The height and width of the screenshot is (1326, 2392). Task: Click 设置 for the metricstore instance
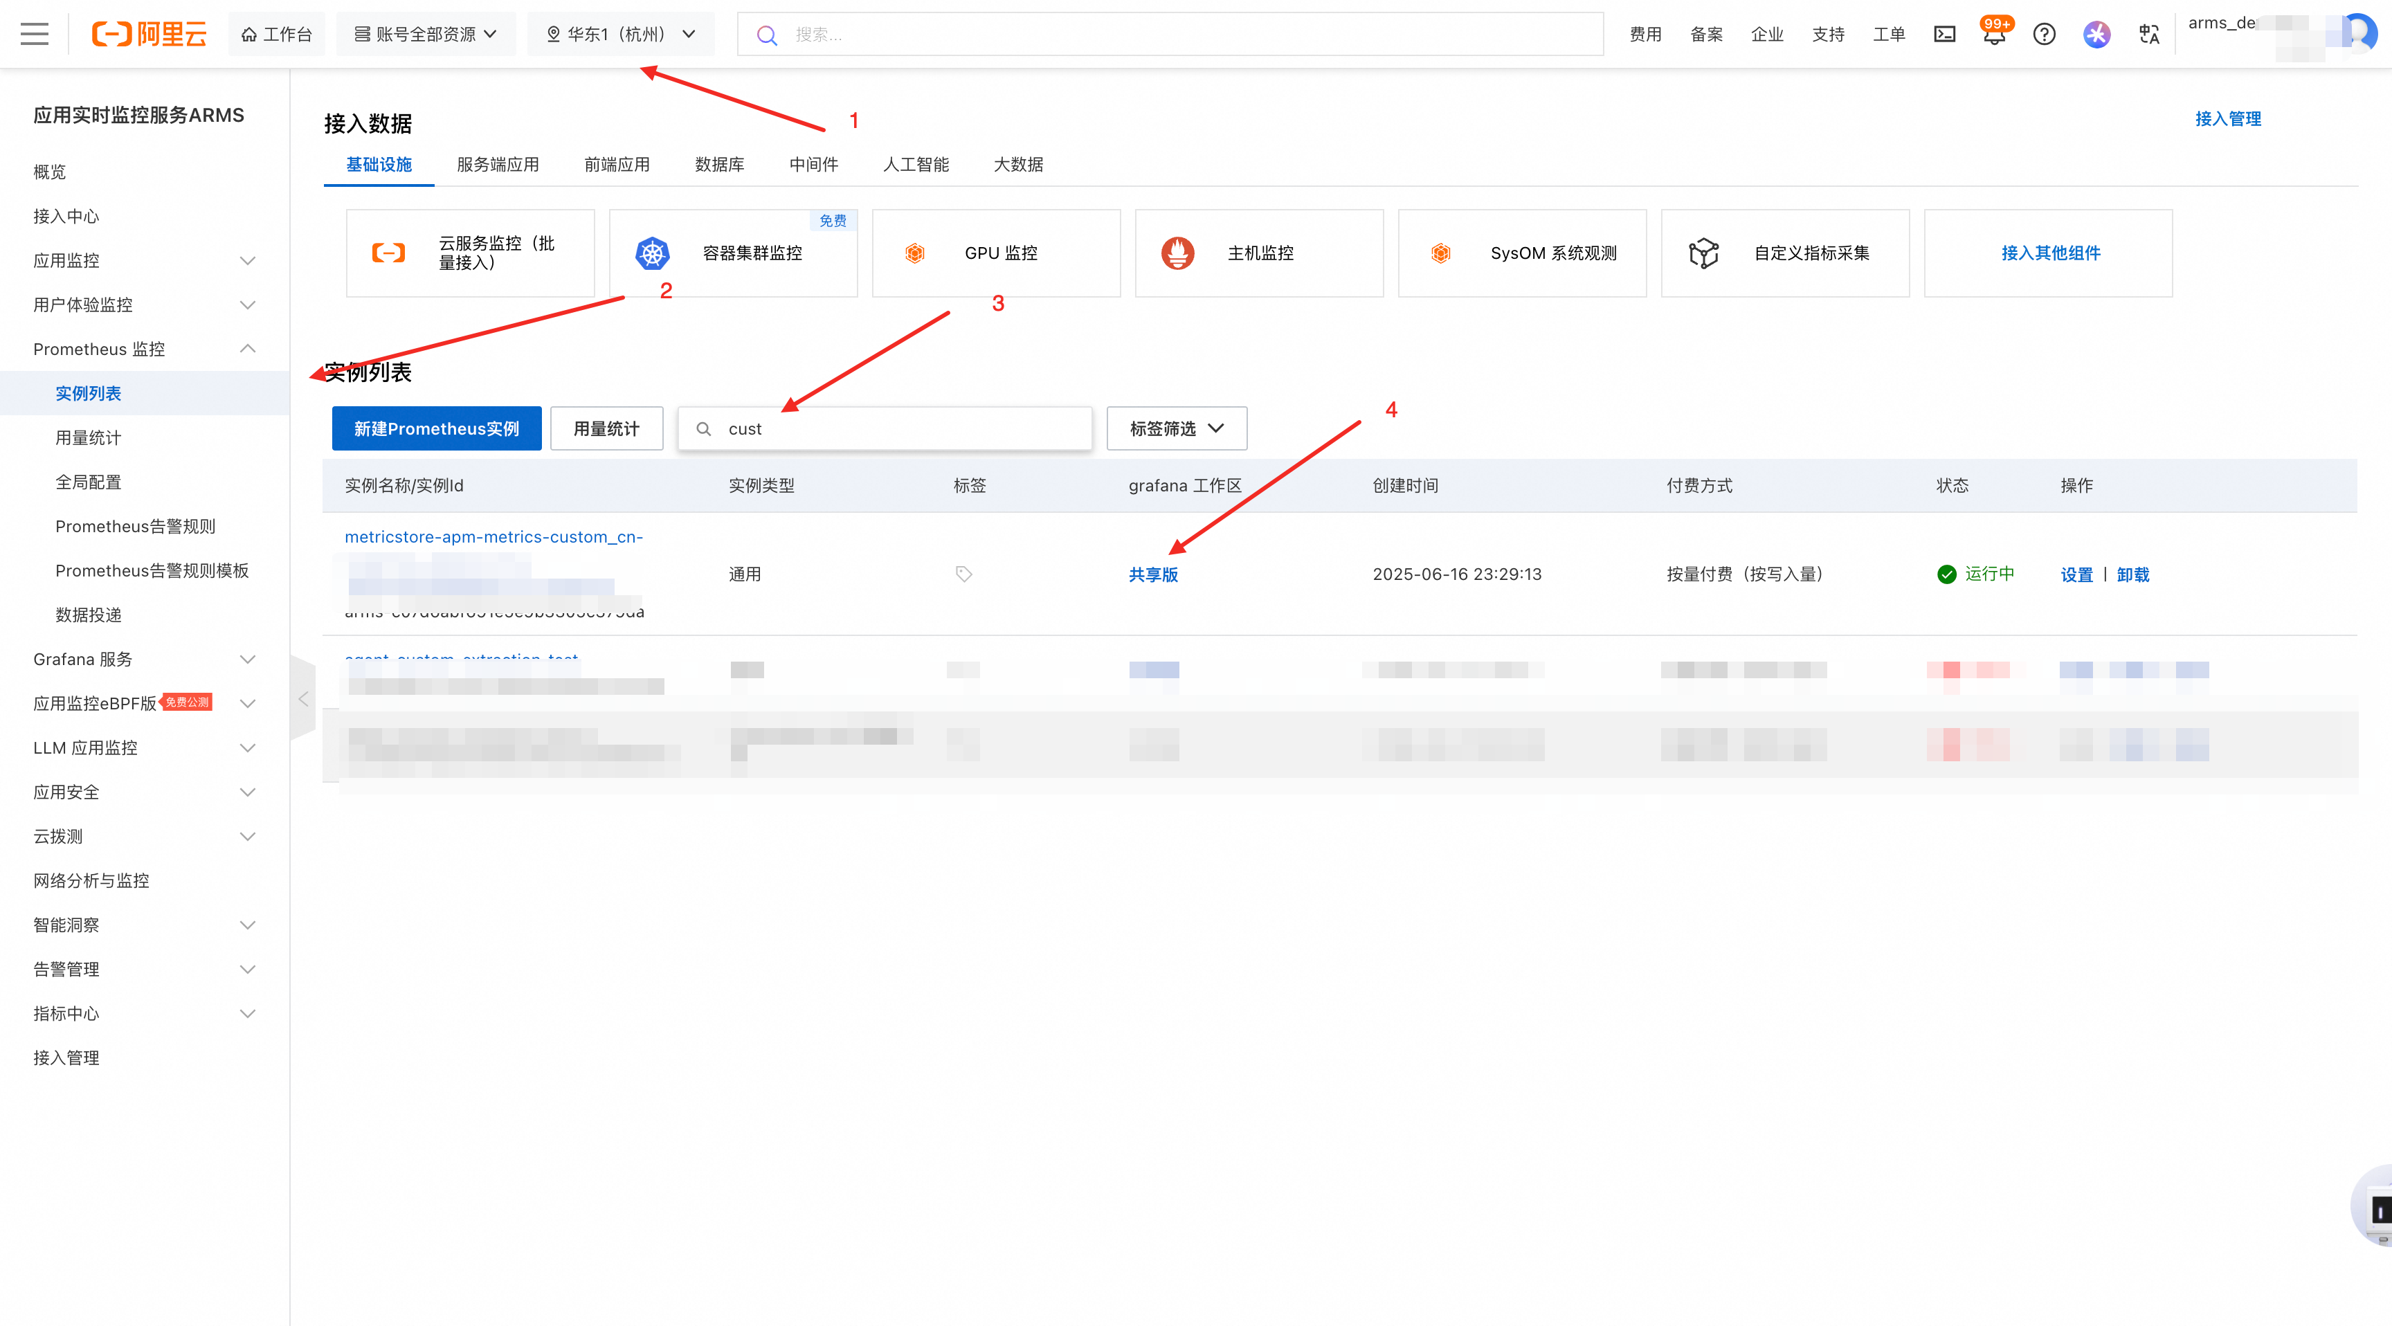tap(2076, 574)
